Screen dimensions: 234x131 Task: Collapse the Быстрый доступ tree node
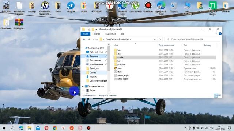[x=83, y=48]
